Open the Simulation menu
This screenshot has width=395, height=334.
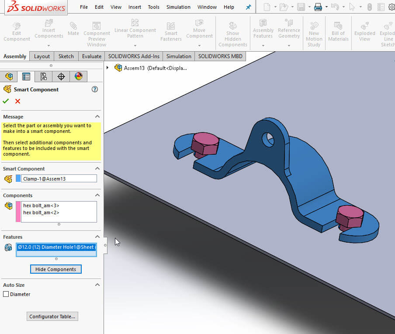pos(178,7)
